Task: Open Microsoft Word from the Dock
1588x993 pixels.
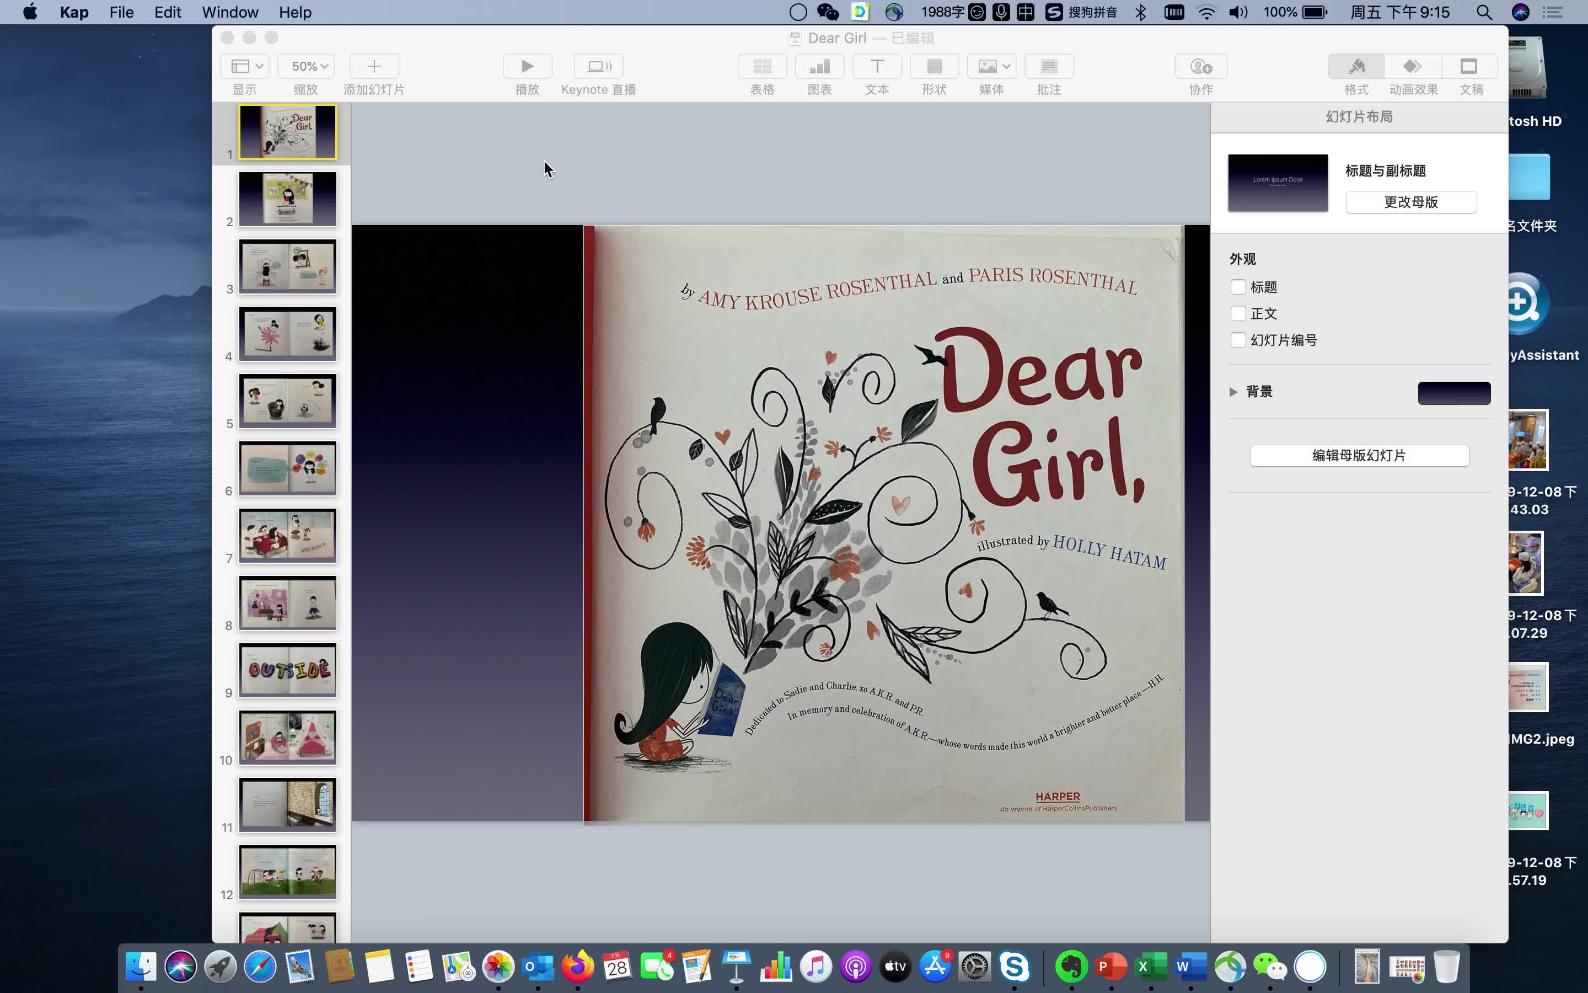Action: pyautogui.click(x=1190, y=966)
